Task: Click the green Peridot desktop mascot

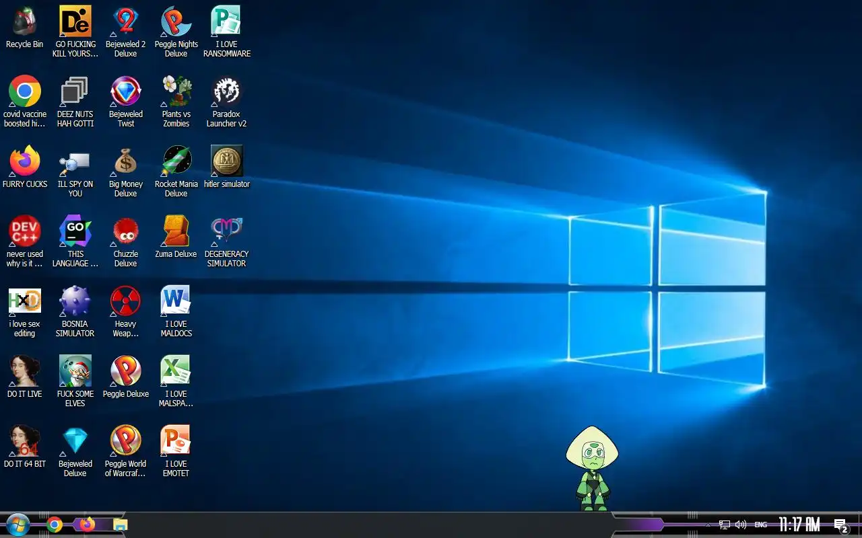Action: click(x=592, y=468)
